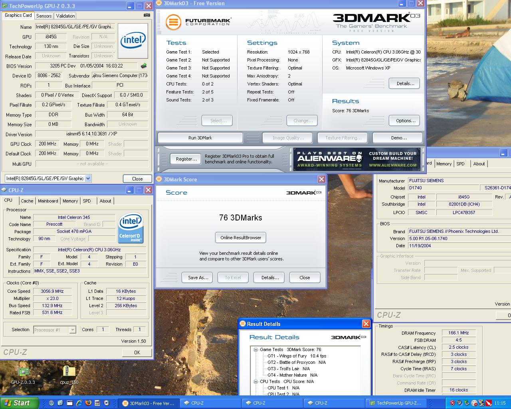Click the BIOS save chip icon in GPU-Z
The height and width of the screenshot is (409, 511).
click(144, 66)
